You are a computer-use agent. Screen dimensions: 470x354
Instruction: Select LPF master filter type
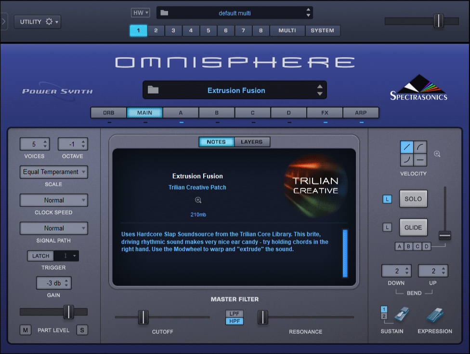click(235, 313)
